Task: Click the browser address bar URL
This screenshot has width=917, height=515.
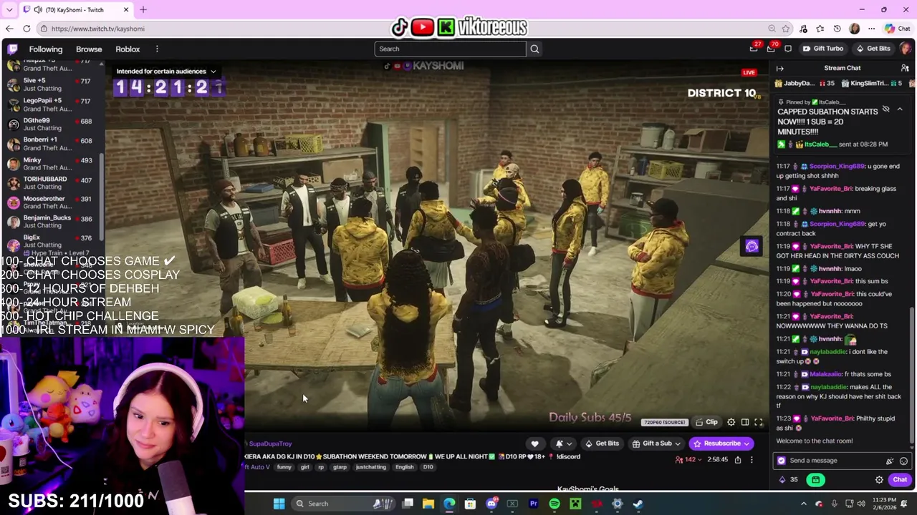Action: coord(97,29)
